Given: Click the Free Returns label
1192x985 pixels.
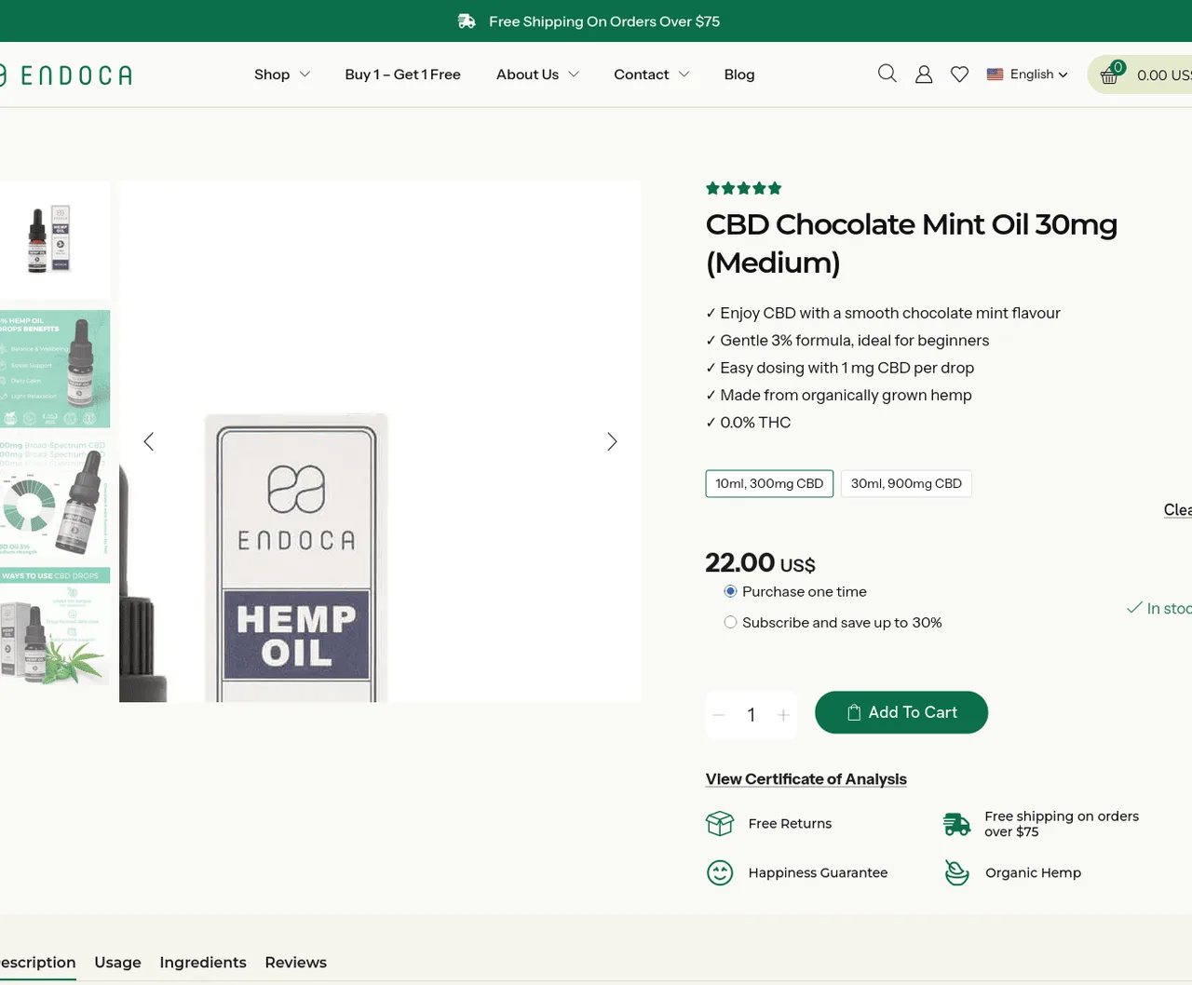Looking at the screenshot, I should [790, 823].
